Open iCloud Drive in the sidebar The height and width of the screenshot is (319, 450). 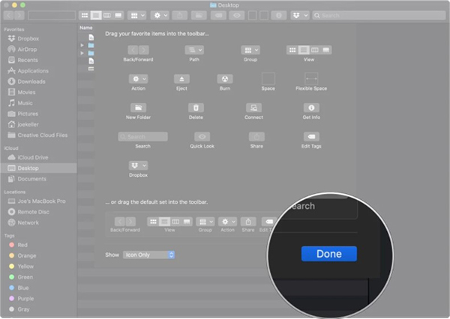(33, 157)
